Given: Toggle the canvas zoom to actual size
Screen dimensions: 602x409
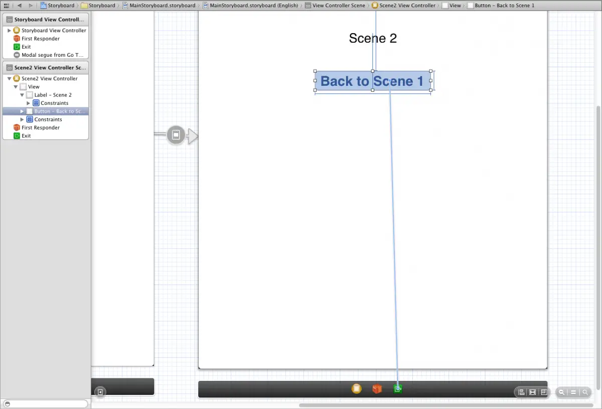Looking at the screenshot, I should (x=573, y=392).
